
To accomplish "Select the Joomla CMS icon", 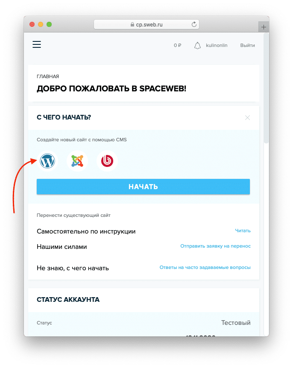I will (x=77, y=161).
